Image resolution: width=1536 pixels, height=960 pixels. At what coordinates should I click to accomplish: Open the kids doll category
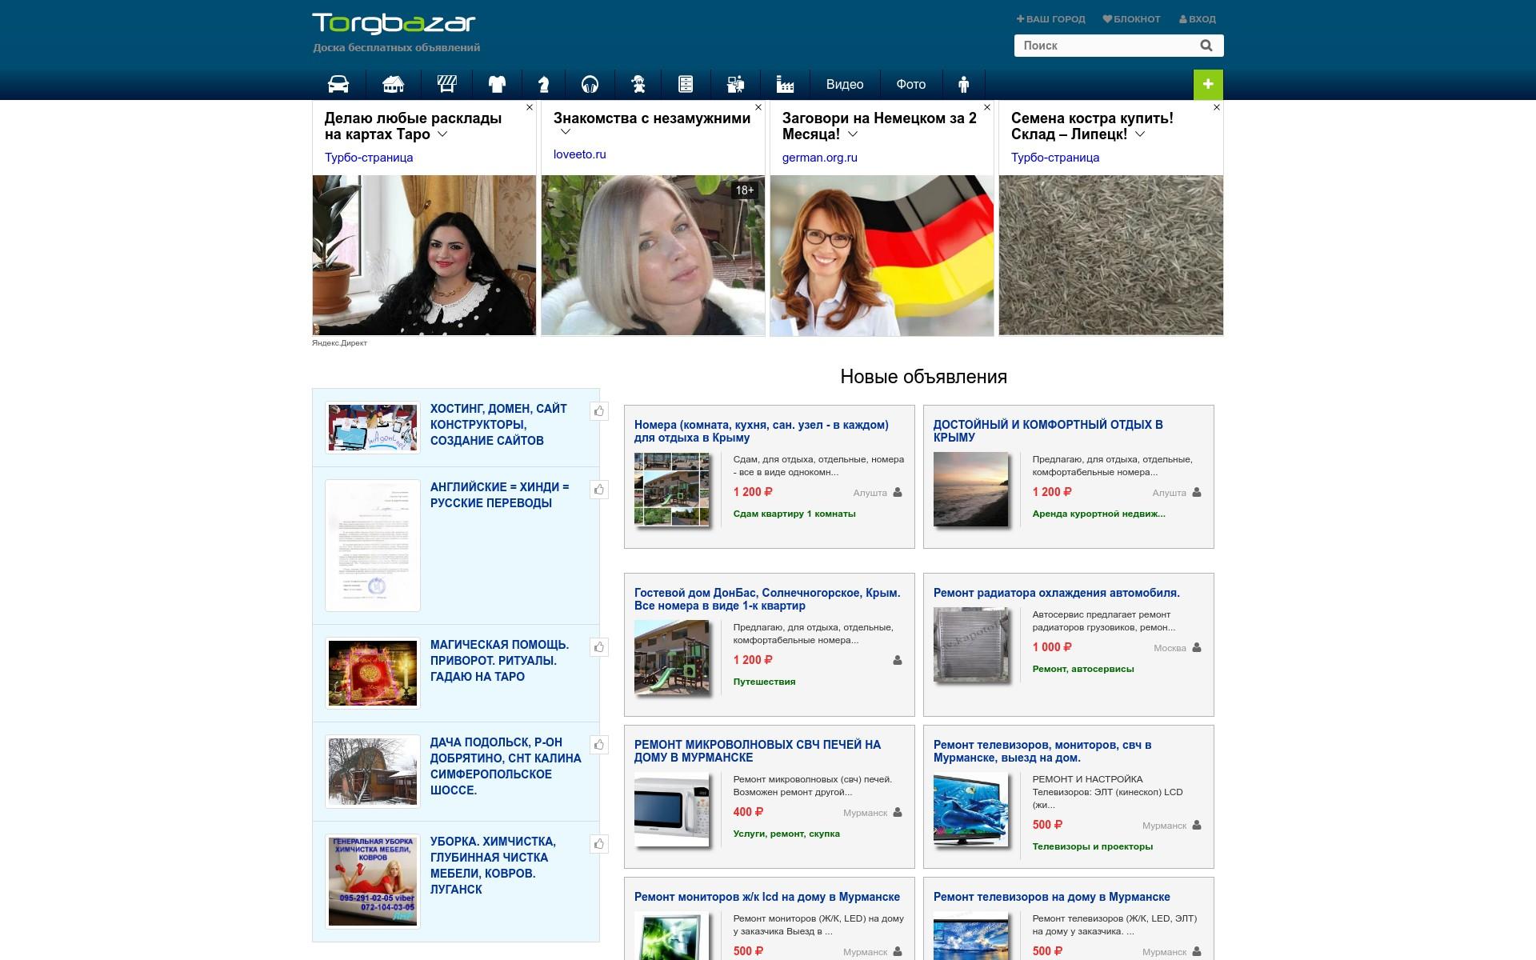[x=638, y=84]
